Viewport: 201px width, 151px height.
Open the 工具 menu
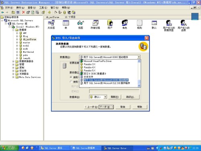pyautogui.click(x=43, y=8)
